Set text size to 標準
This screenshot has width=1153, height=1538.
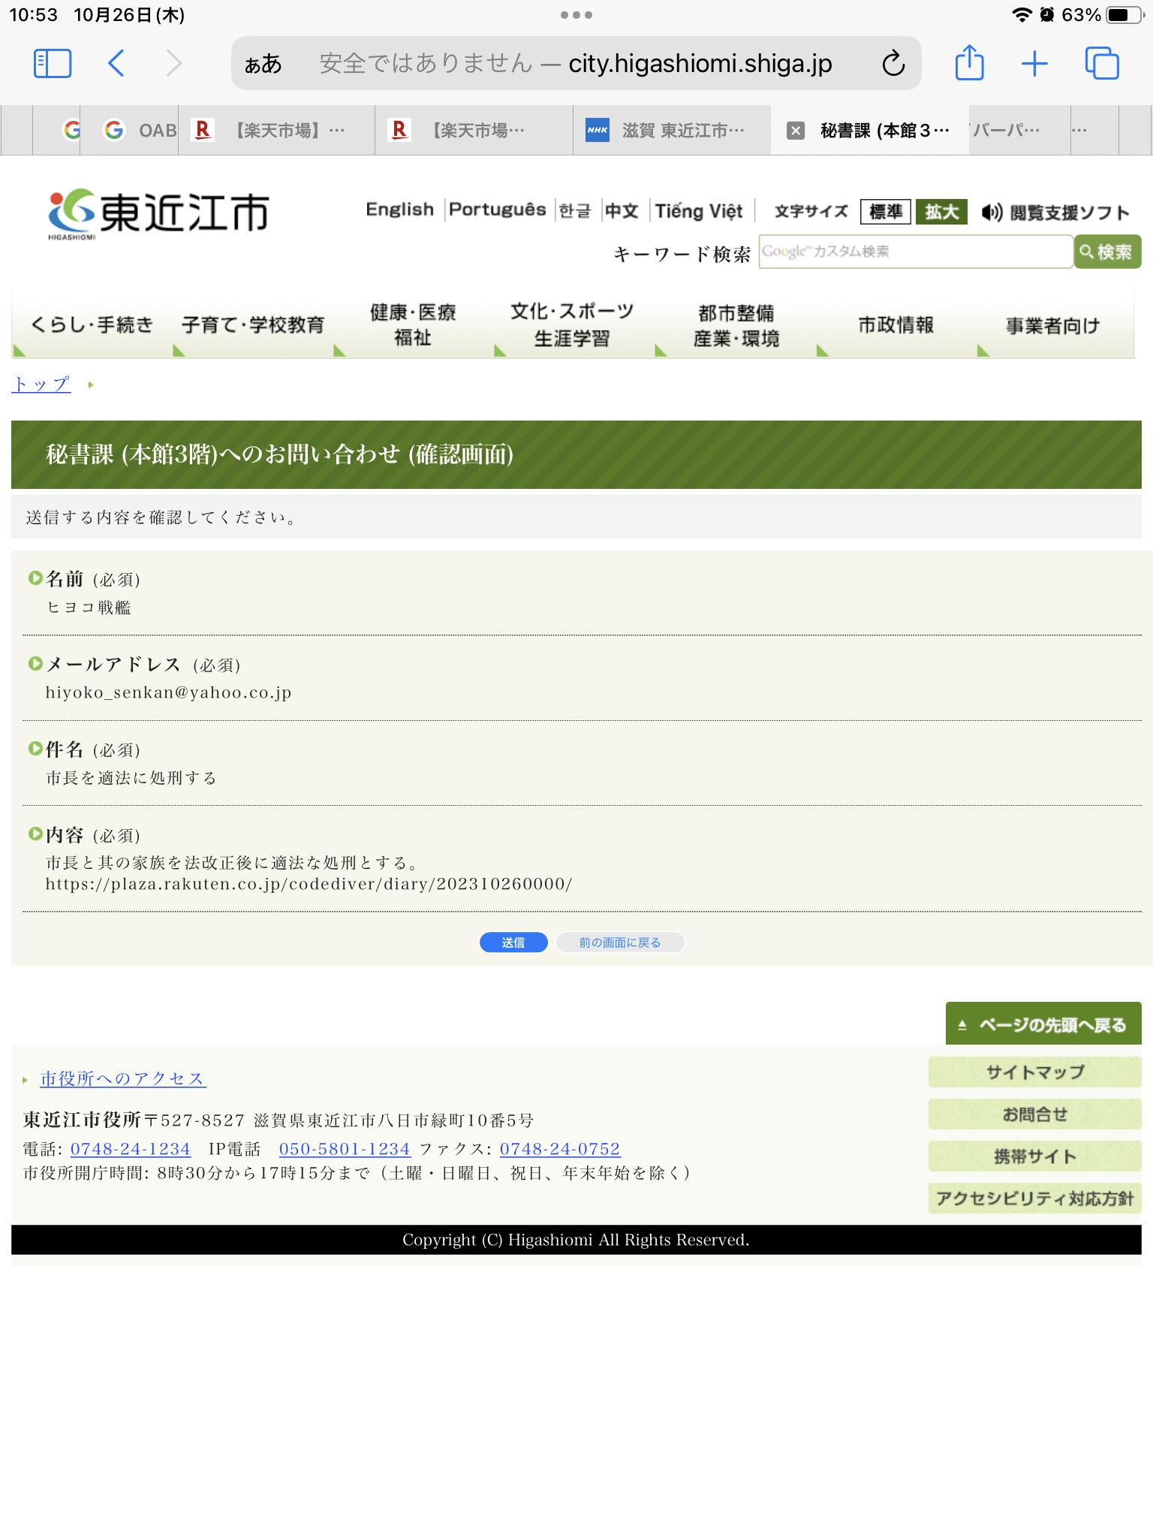pos(885,213)
